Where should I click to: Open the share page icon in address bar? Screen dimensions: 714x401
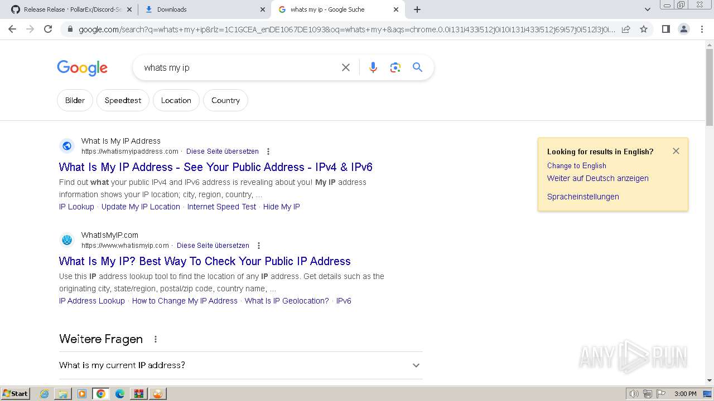[x=626, y=29]
